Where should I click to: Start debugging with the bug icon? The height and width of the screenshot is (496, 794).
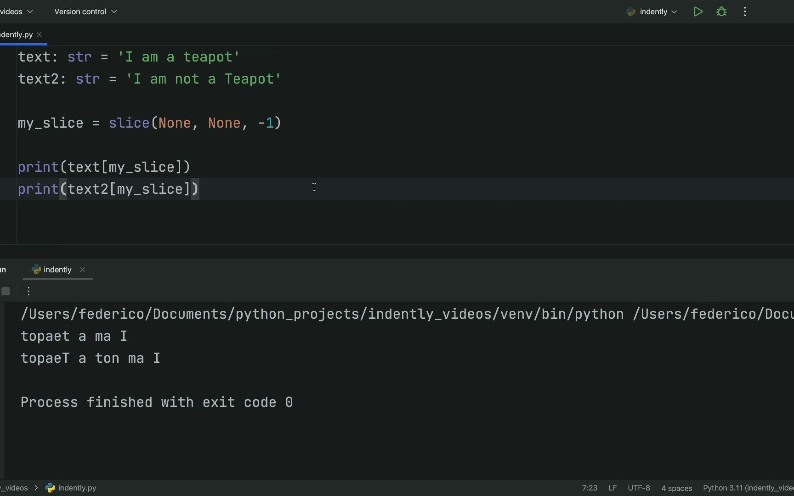pos(721,12)
